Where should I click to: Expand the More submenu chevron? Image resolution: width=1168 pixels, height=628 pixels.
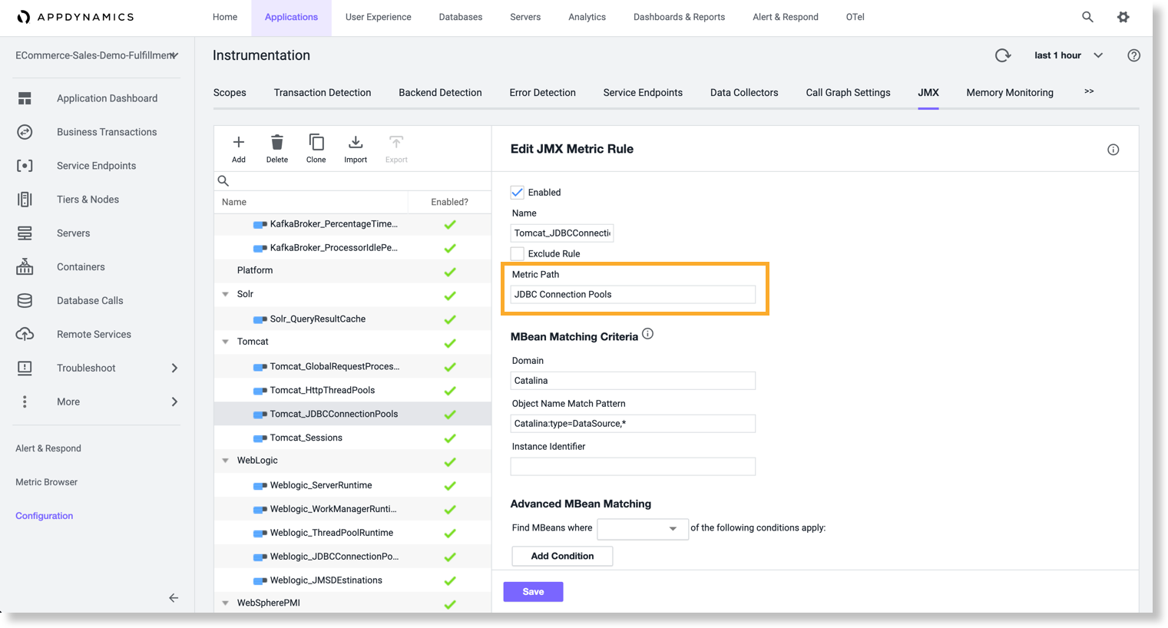click(174, 402)
